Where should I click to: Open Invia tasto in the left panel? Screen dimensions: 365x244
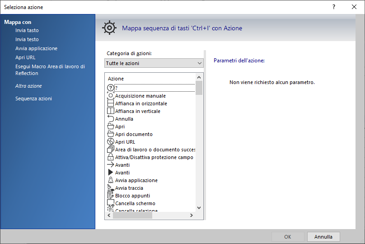[27, 30]
